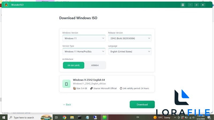Click the taskbar search box
The height and width of the screenshot is (120, 214).
pos(30,117)
